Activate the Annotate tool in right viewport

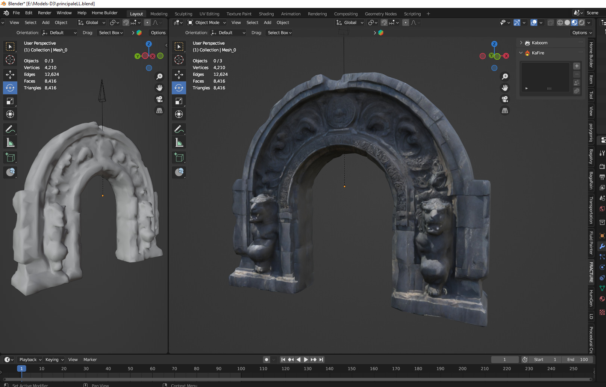[x=179, y=130]
